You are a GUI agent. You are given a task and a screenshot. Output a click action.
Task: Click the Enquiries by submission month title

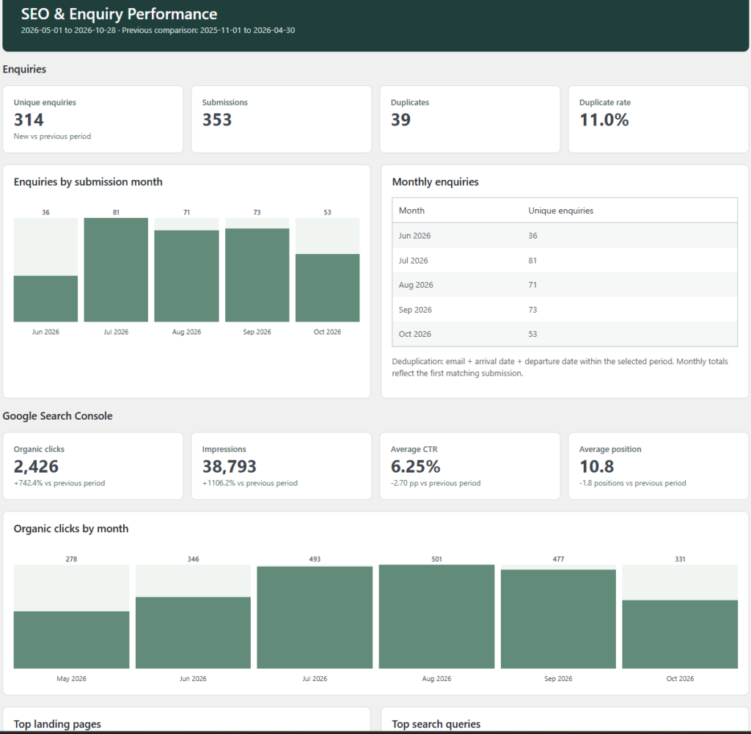88,182
